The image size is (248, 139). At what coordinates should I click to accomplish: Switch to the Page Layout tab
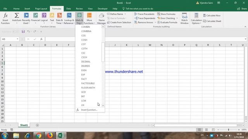[x=41, y=8]
